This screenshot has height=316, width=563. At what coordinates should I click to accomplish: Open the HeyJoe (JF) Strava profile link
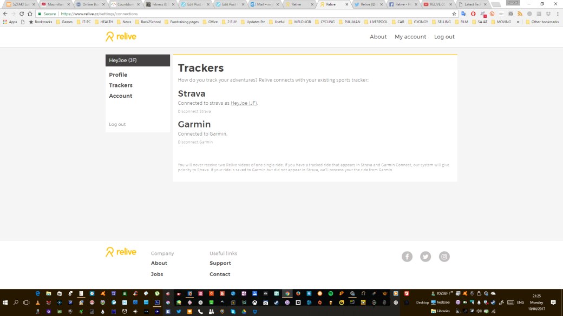click(244, 103)
